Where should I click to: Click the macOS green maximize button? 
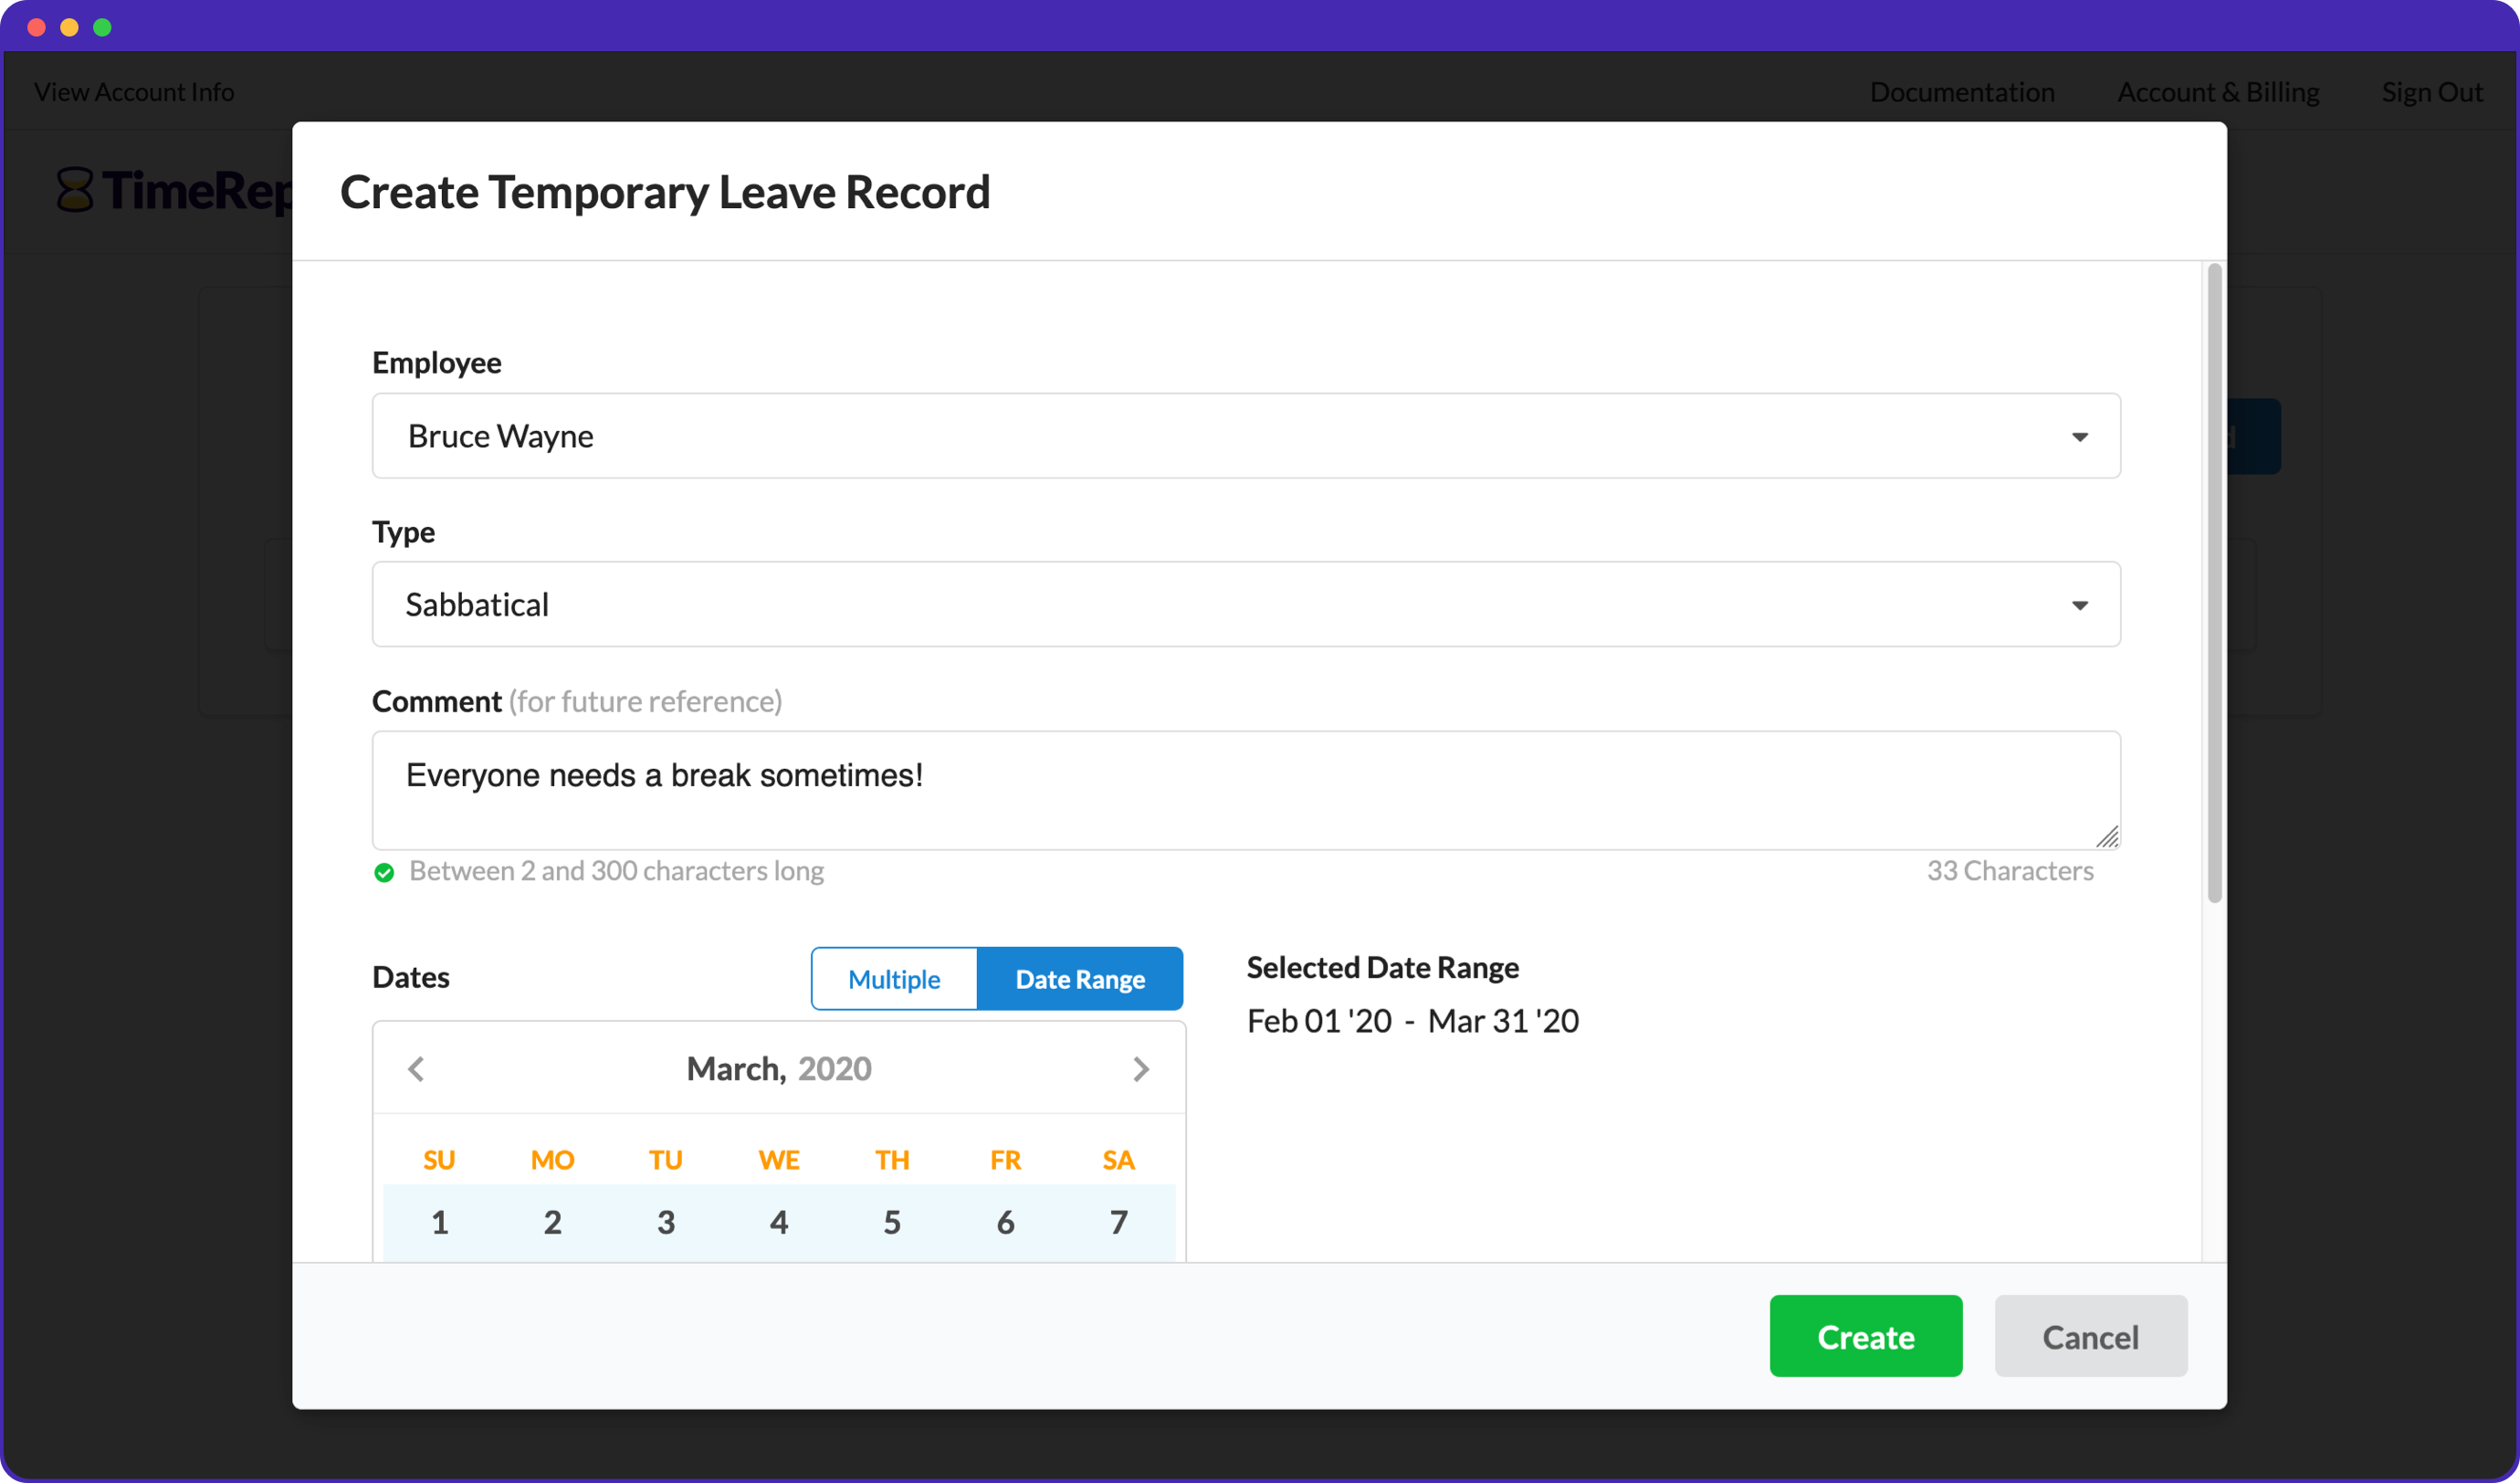[102, 27]
